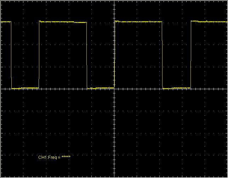Click the left end of the horizontal center axis

pyautogui.click(x=2, y=89)
